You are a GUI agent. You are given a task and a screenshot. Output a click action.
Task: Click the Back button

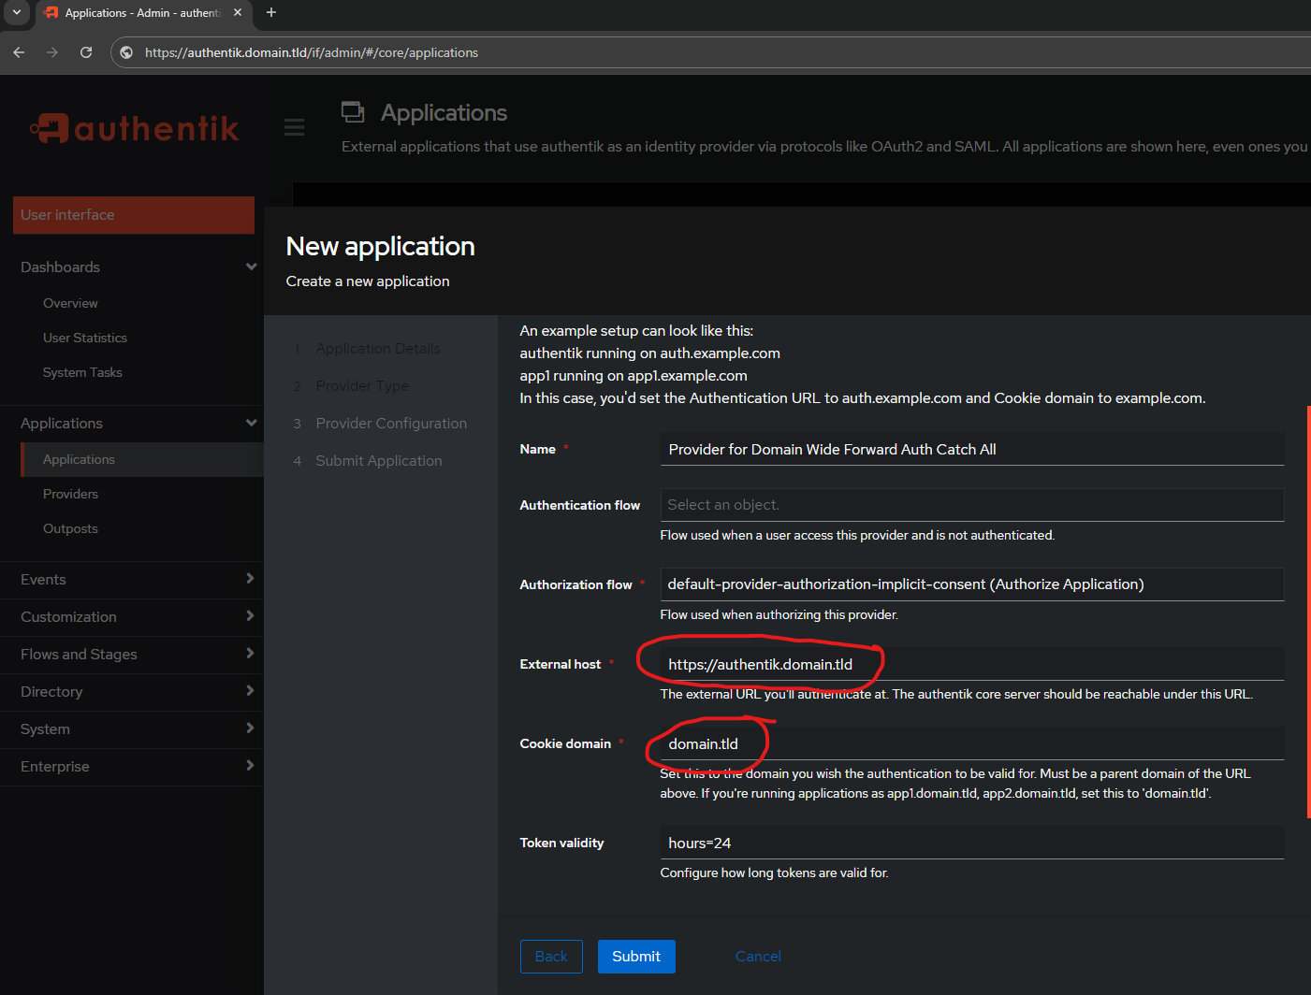point(551,957)
